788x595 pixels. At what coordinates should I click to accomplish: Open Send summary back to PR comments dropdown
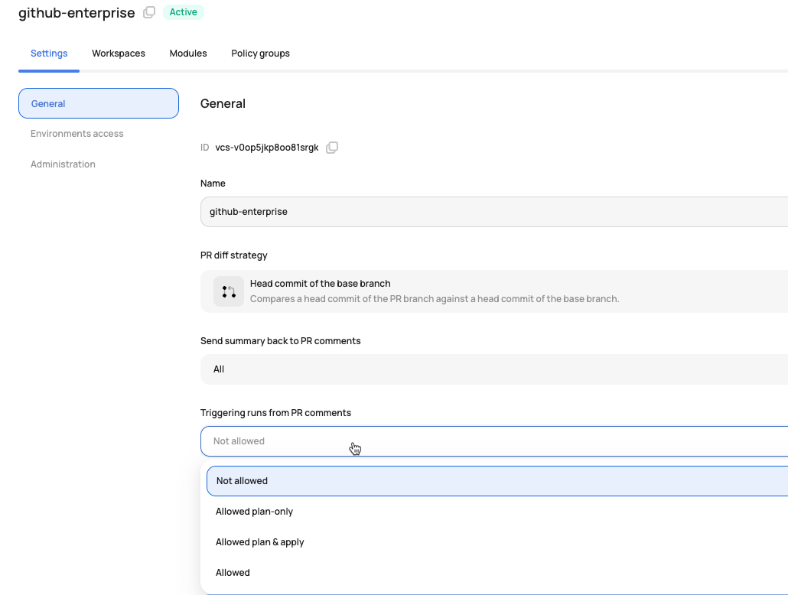click(494, 369)
